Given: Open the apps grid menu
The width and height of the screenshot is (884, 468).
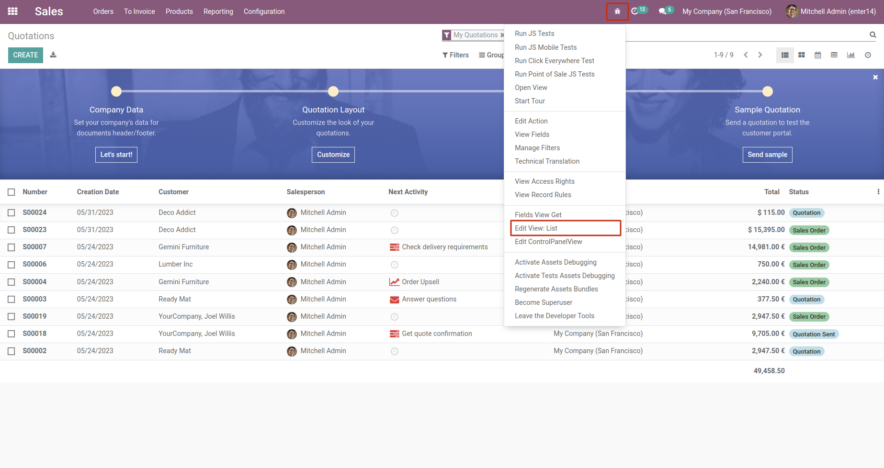Looking at the screenshot, I should [x=13, y=11].
